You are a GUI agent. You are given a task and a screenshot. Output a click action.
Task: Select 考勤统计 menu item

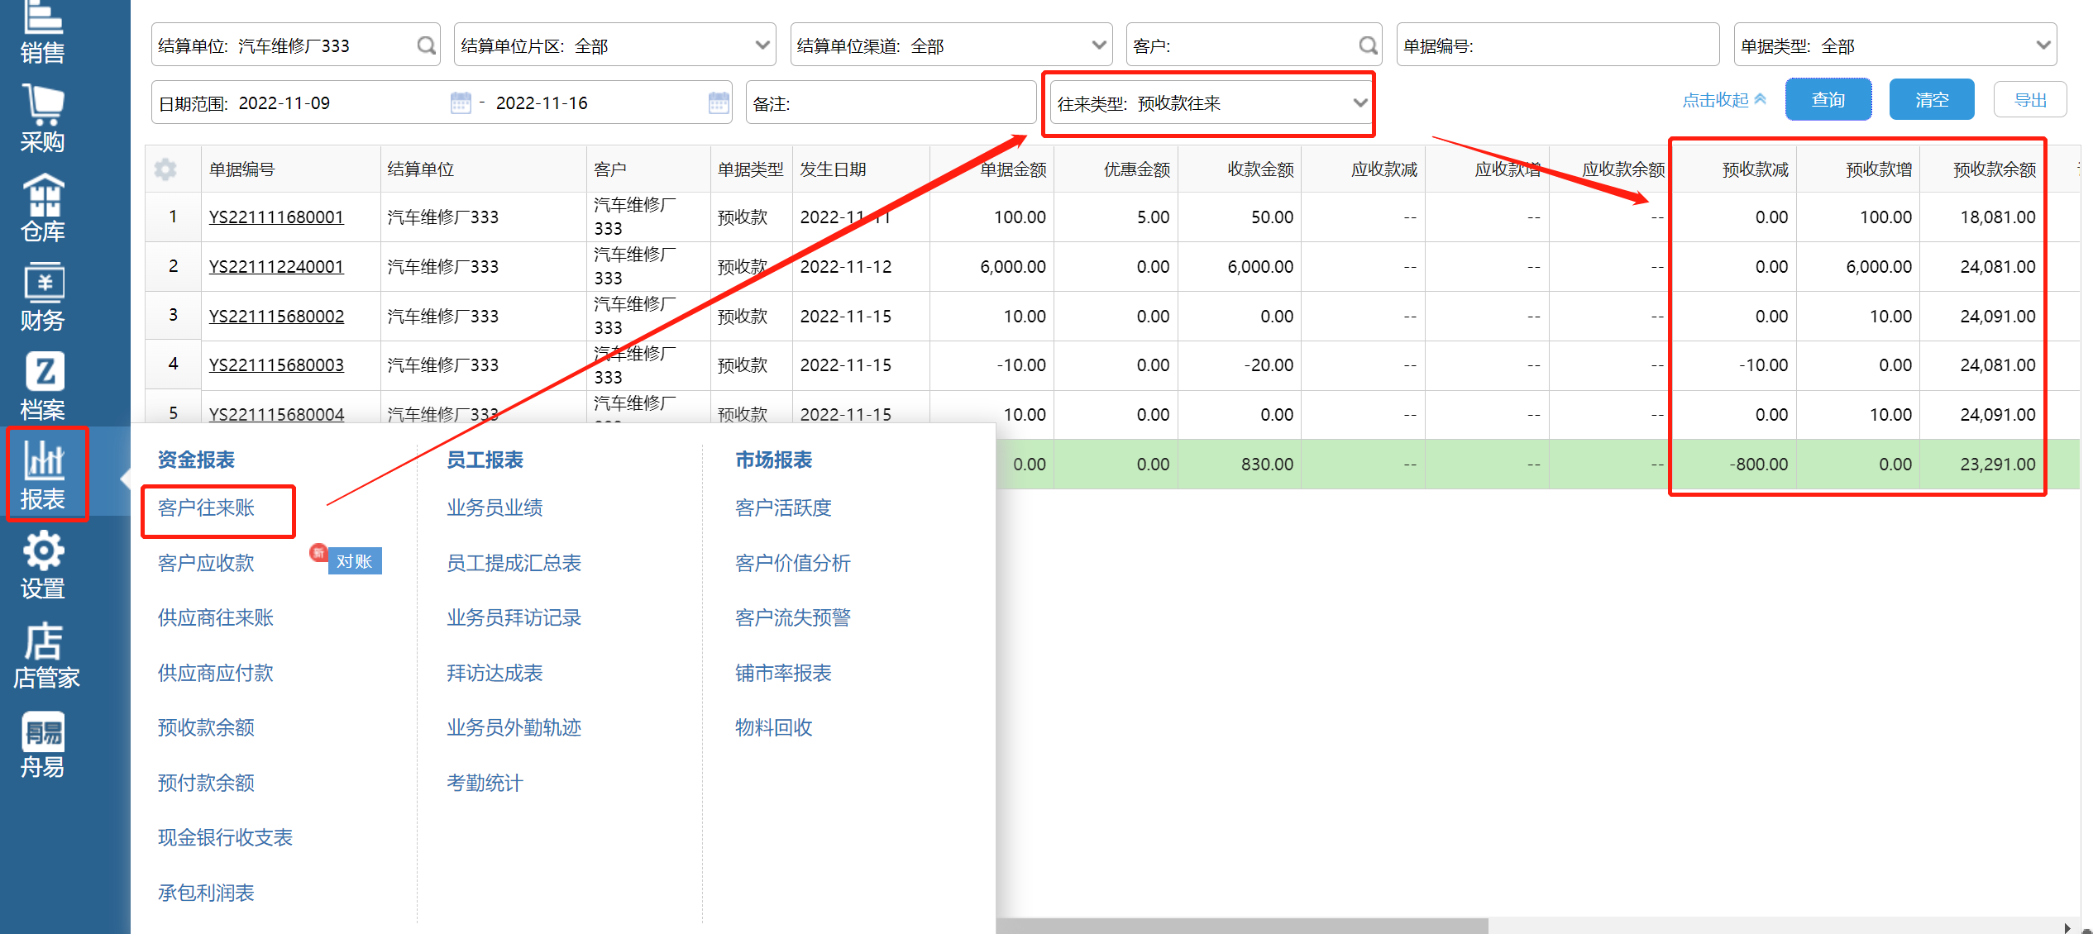click(485, 783)
